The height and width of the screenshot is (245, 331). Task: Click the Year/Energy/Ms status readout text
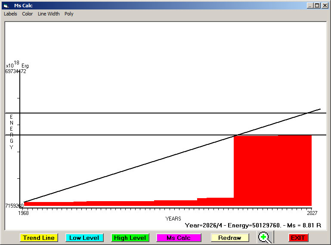(x=253, y=225)
